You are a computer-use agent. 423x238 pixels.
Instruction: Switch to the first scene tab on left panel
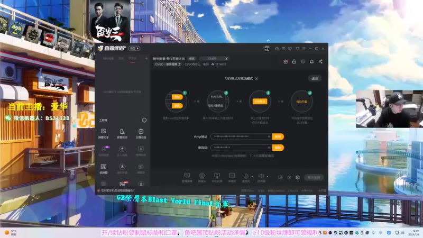[x=108, y=59]
